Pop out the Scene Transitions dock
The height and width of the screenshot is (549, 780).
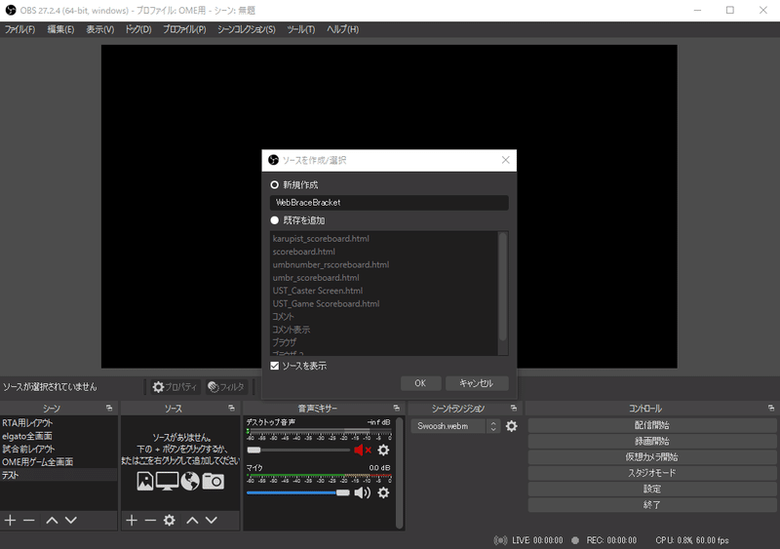point(514,409)
